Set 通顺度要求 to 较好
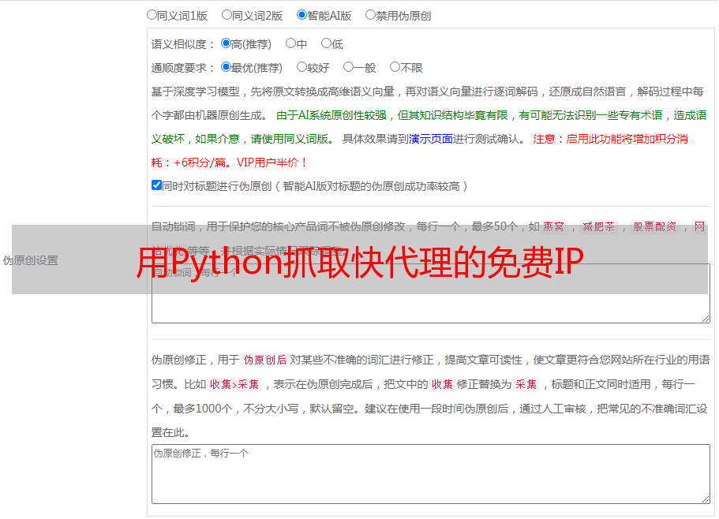The width and height of the screenshot is (719, 519). pos(301,67)
